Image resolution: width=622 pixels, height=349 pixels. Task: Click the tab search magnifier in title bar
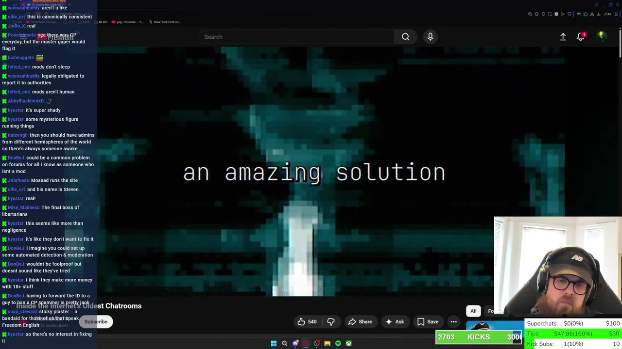(596, 5)
